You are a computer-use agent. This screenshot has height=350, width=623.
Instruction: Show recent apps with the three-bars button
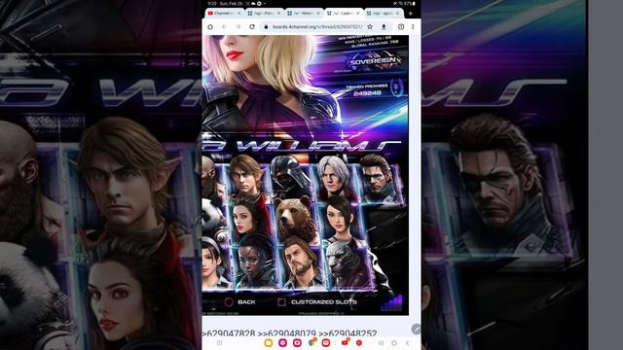point(381,343)
